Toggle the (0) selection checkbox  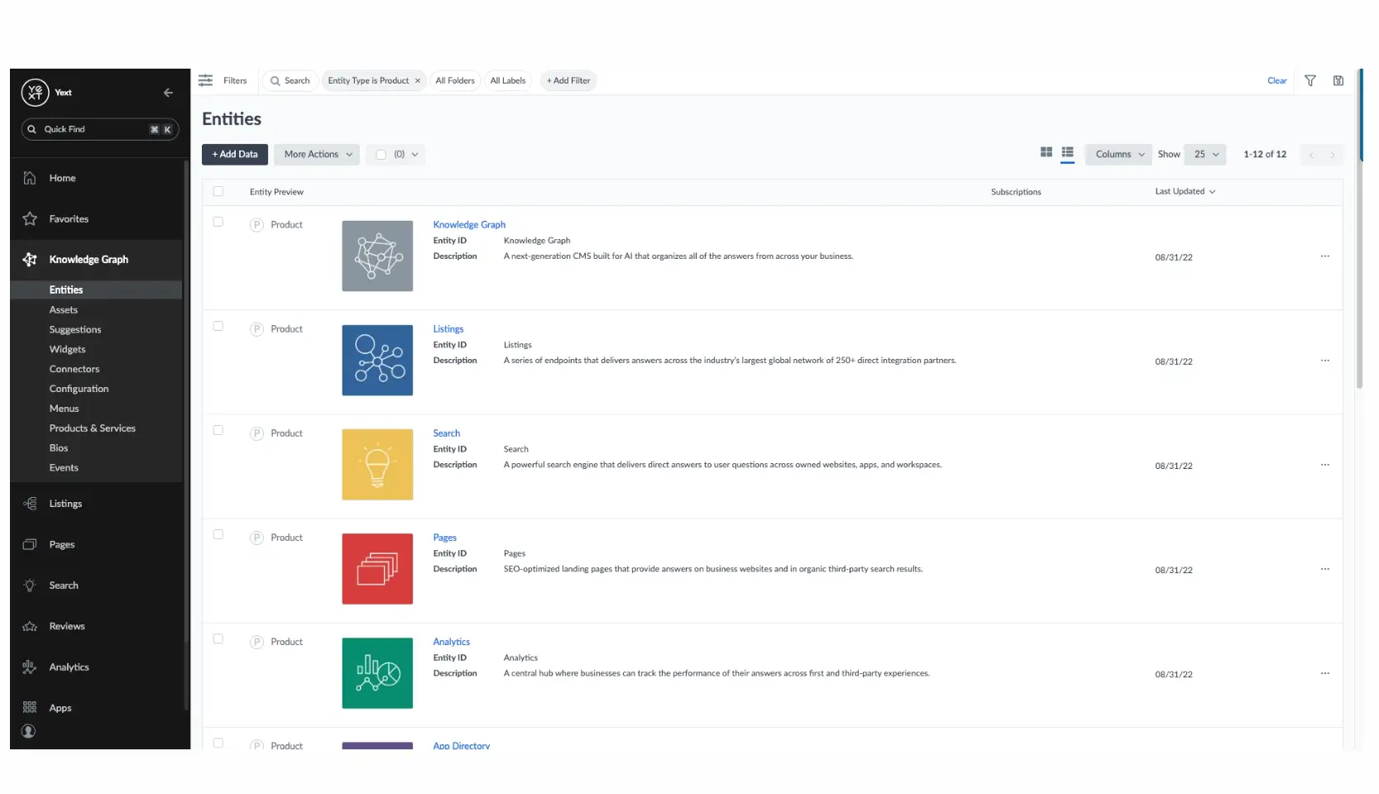click(381, 155)
